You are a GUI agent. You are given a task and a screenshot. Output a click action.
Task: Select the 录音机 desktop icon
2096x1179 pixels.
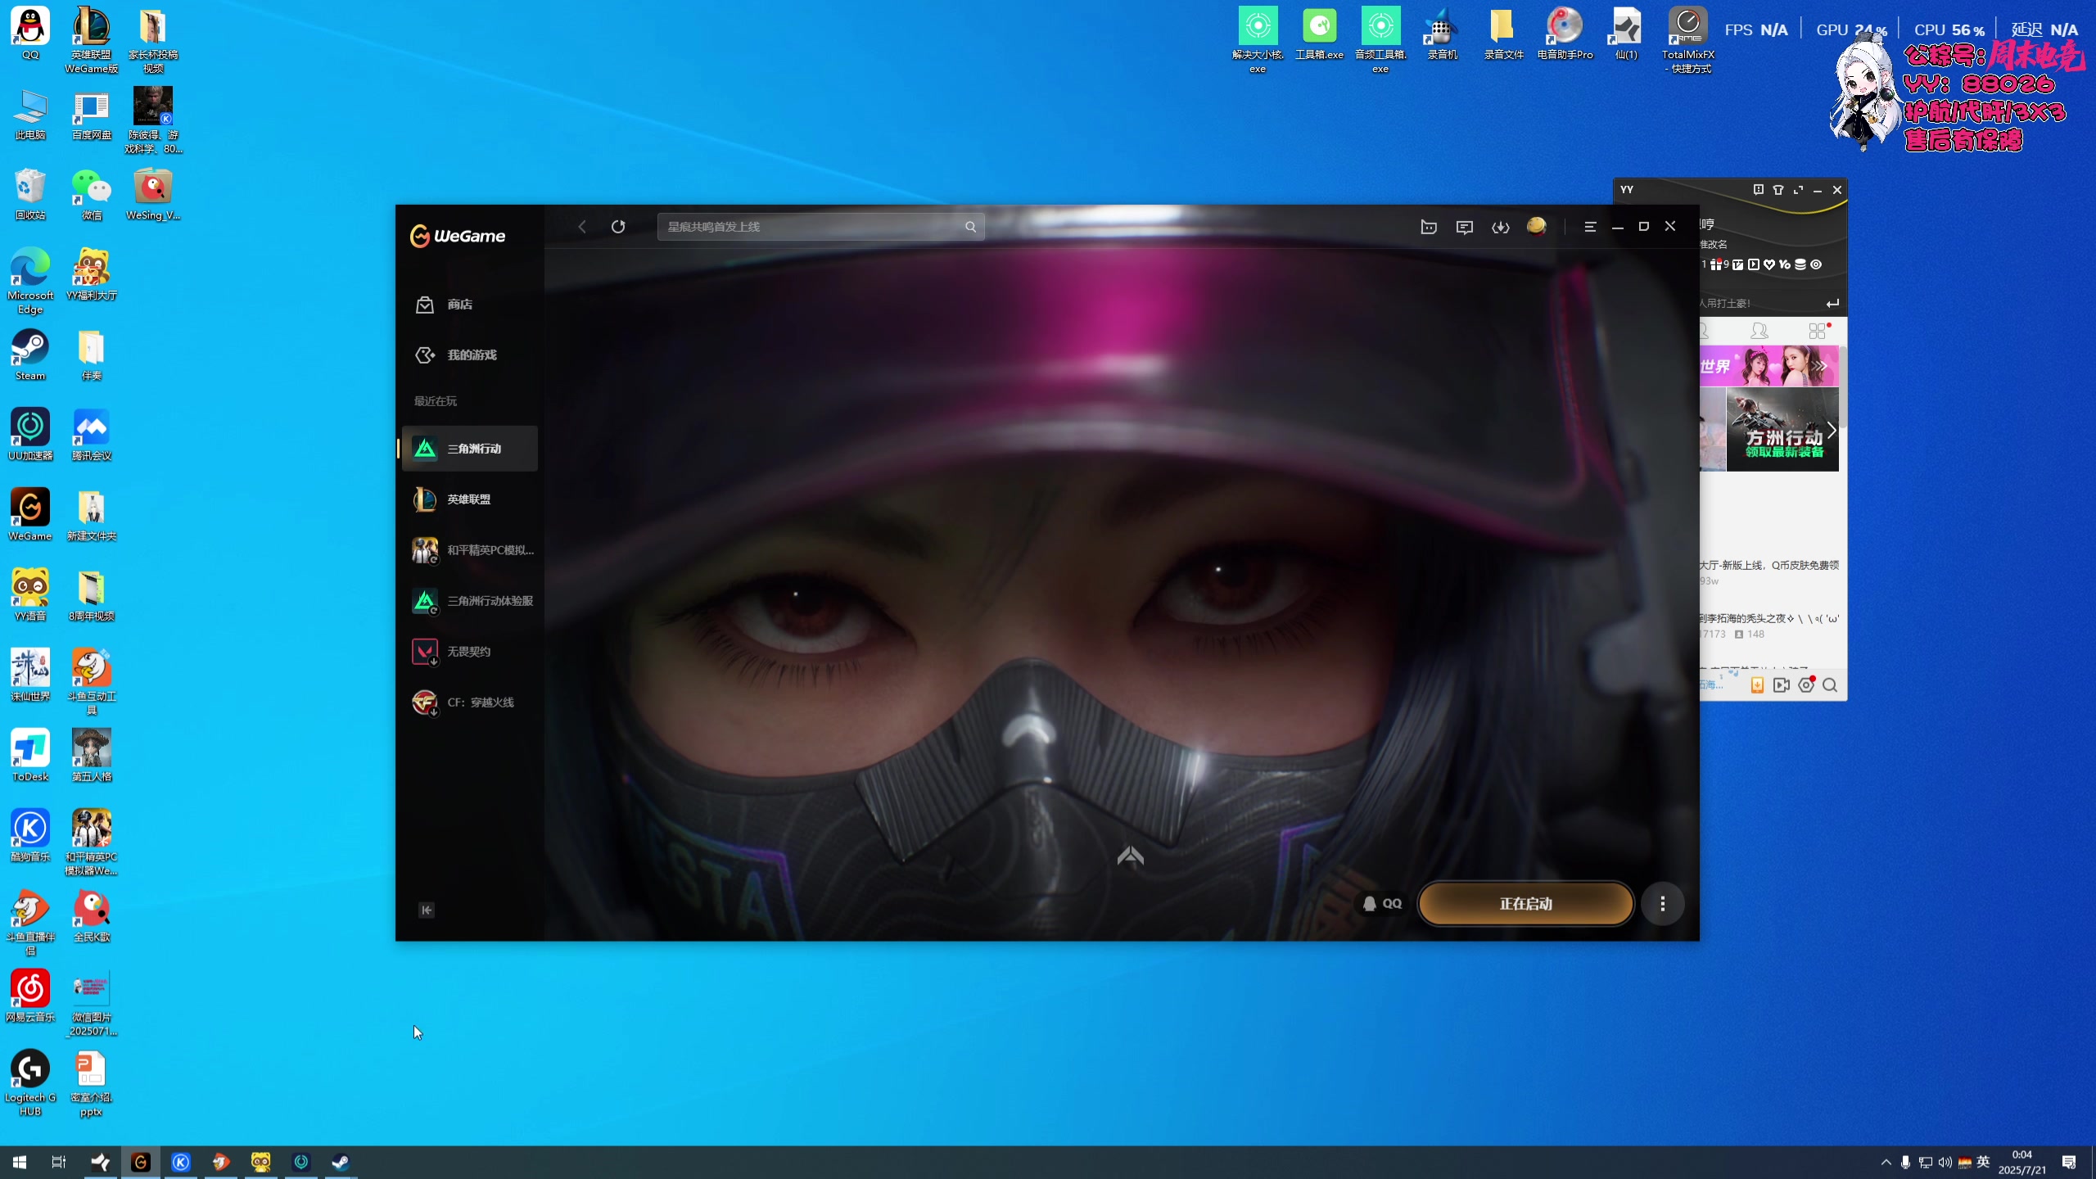[1442, 34]
